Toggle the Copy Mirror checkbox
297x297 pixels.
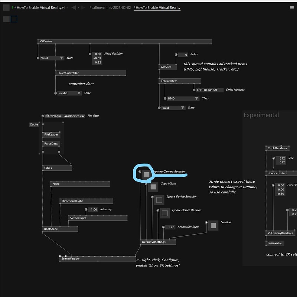tap(153, 187)
